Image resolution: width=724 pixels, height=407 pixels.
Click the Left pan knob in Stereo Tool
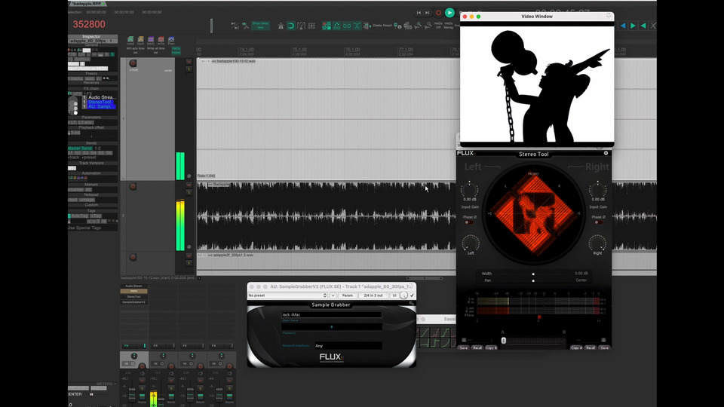tap(471, 243)
